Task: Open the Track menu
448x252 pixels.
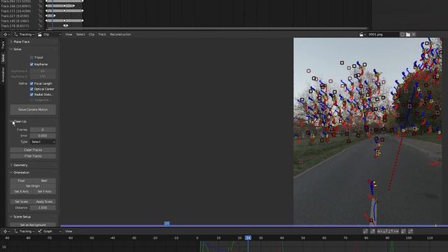Action: (x=102, y=34)
